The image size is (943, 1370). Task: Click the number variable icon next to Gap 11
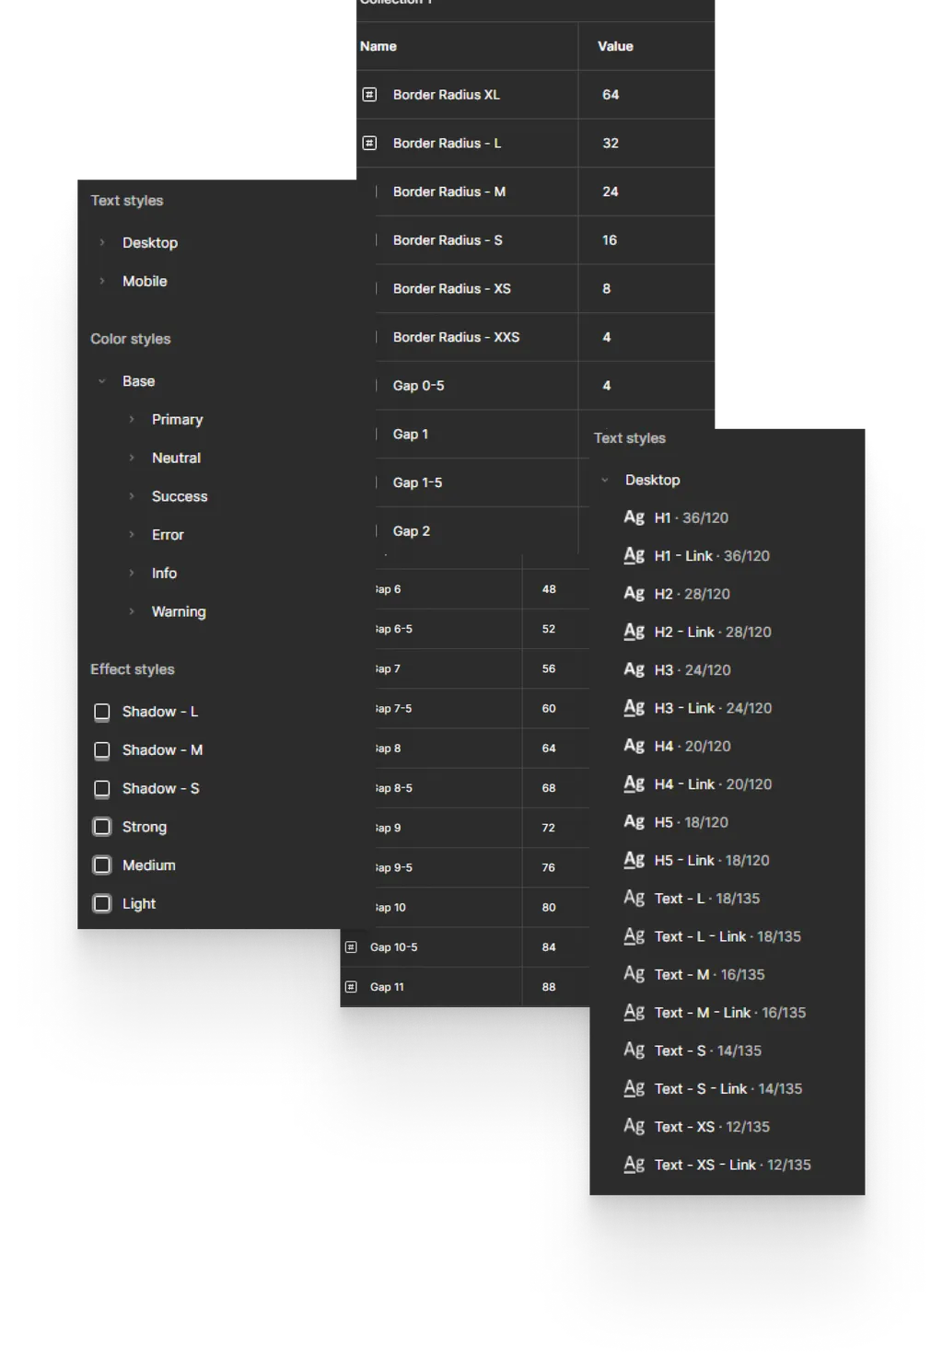click(352, 985)
